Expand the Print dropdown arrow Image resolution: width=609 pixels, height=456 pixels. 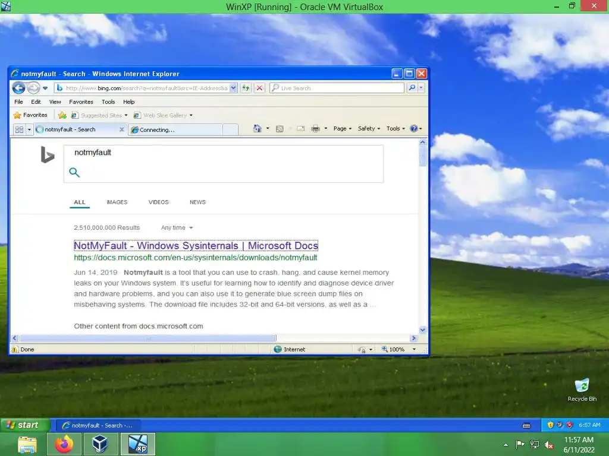coord(326,128)
